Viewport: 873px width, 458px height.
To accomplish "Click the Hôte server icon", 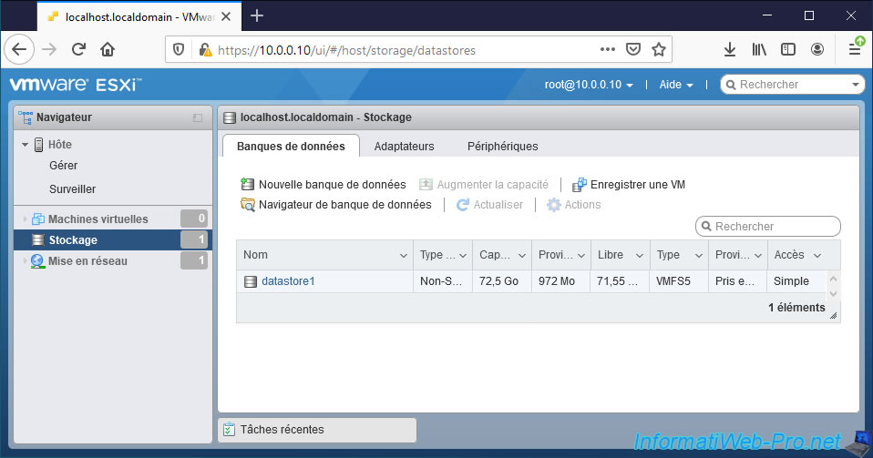I will coord(38,145).
